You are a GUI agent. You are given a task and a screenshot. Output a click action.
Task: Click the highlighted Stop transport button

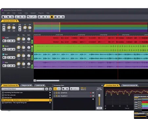(52, 17)
